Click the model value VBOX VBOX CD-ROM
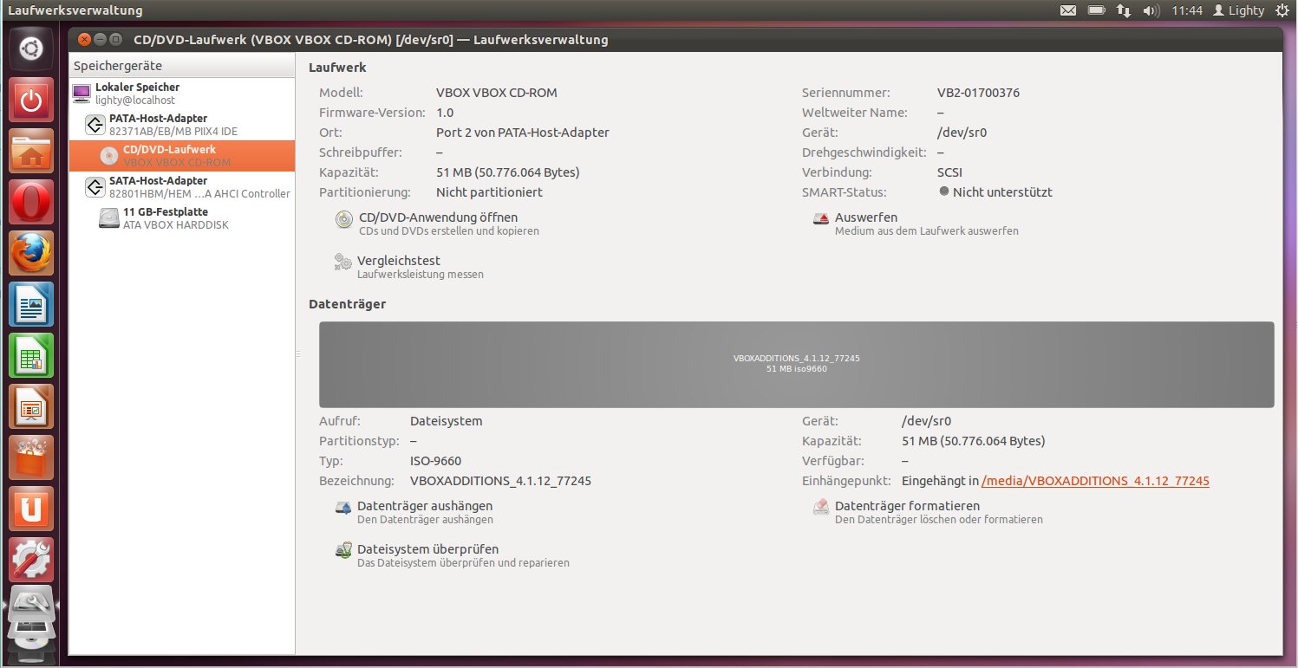 point(496,93)
